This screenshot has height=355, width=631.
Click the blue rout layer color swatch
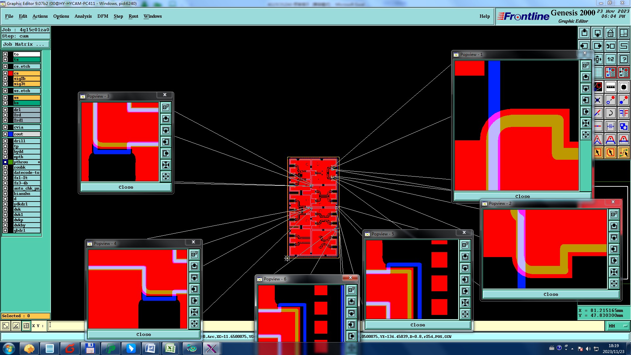point(11,134)
